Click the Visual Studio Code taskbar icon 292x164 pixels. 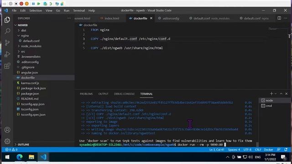point(43,157)
